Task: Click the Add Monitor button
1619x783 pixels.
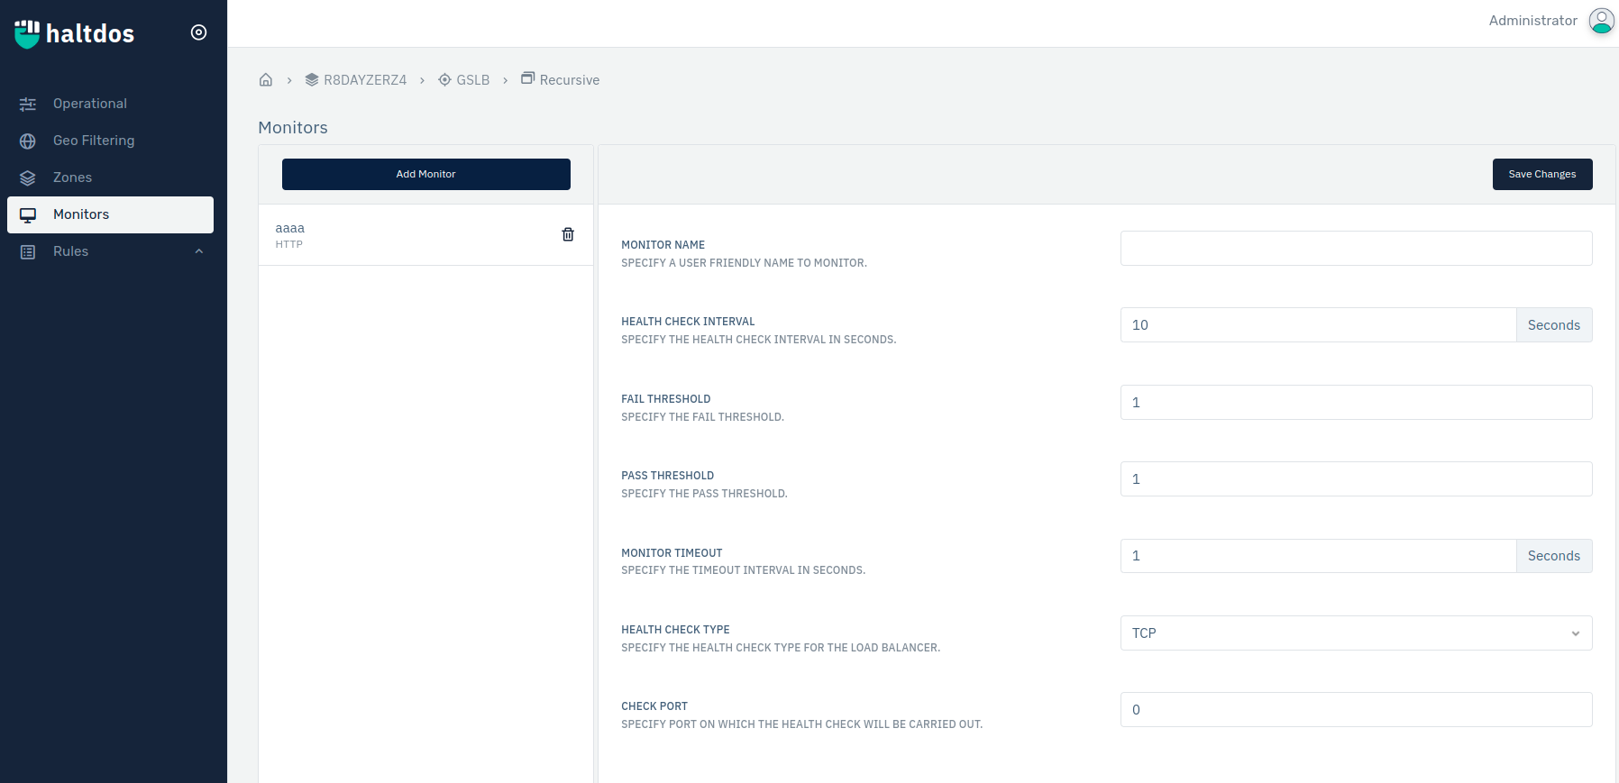Action: coord(425,174)
